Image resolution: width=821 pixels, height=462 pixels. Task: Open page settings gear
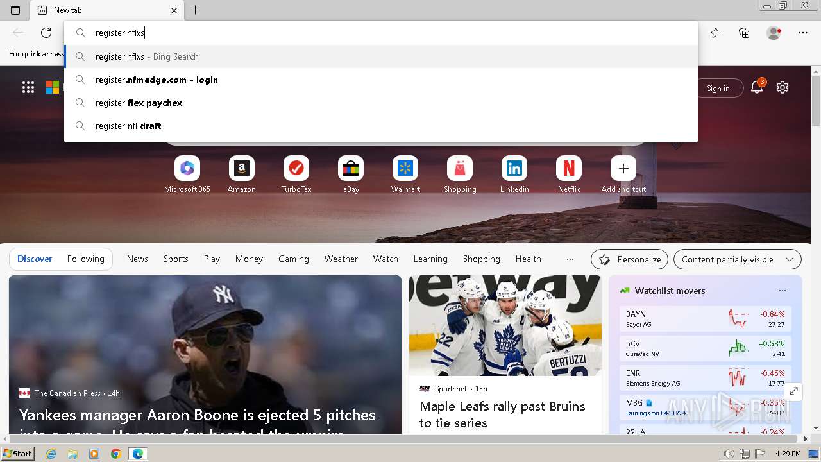point(783,87)
